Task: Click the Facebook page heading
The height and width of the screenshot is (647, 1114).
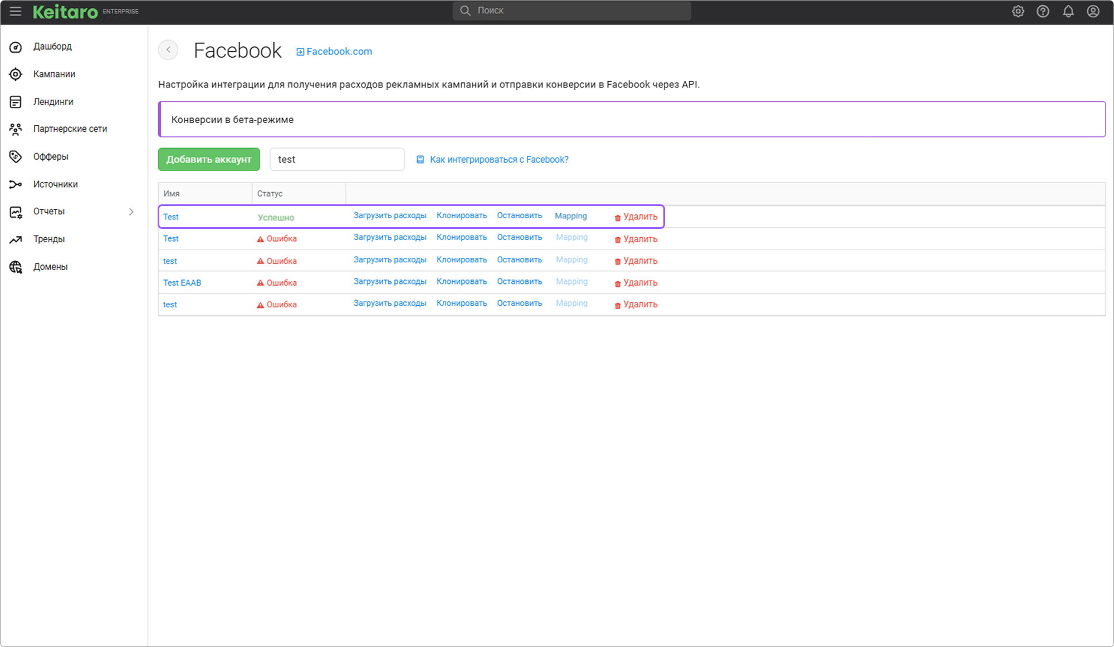Action: (238, 51)
